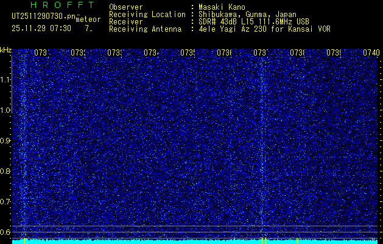Viewport: 383px width, 244px height.
Task: Click the 0.7 frequency axis label
Action: coord(5,202)
